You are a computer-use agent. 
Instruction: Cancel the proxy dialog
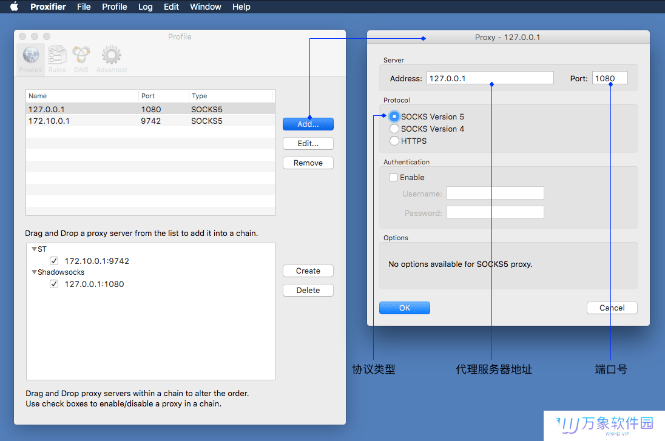(x=612, y=308)
